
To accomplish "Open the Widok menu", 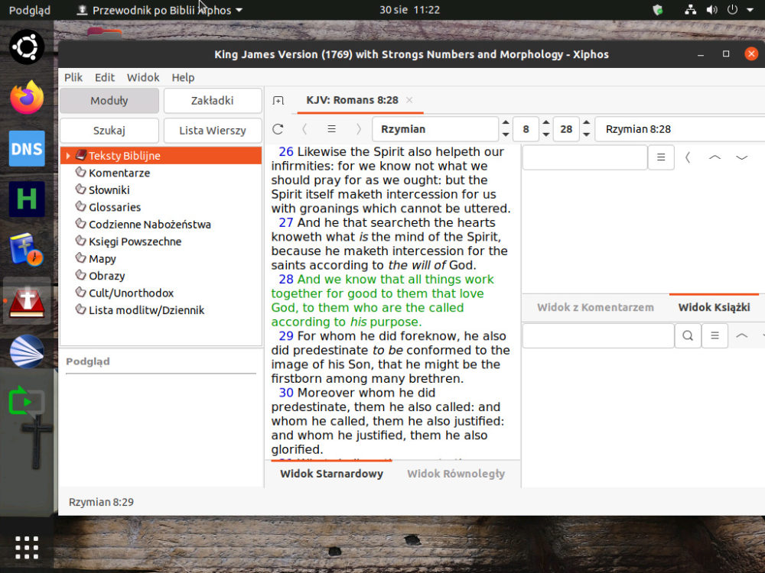I will pyautogui.click(x=143, y=77).
